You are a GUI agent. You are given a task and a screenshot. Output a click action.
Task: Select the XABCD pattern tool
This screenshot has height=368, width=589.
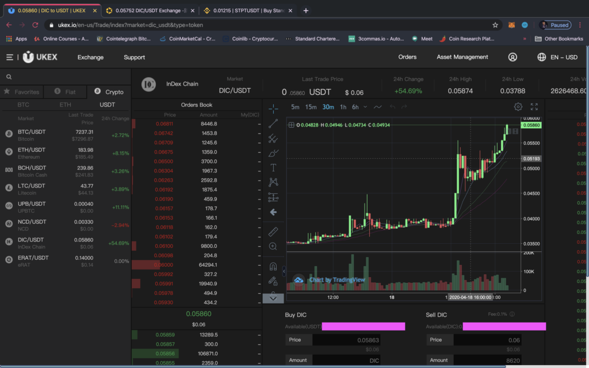pos(273,182)
